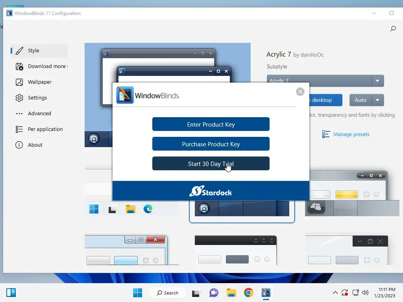
Task: Open the clock and date flyout
Action: point(385,293)
